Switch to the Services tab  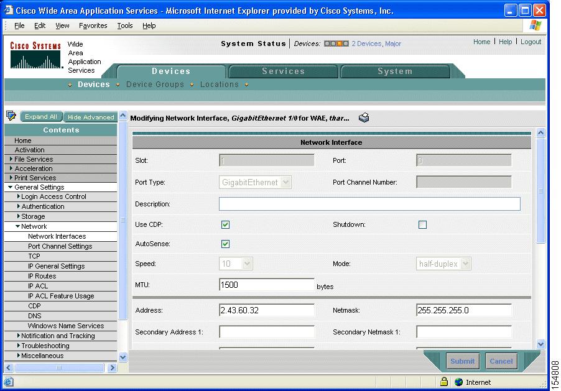283,71
